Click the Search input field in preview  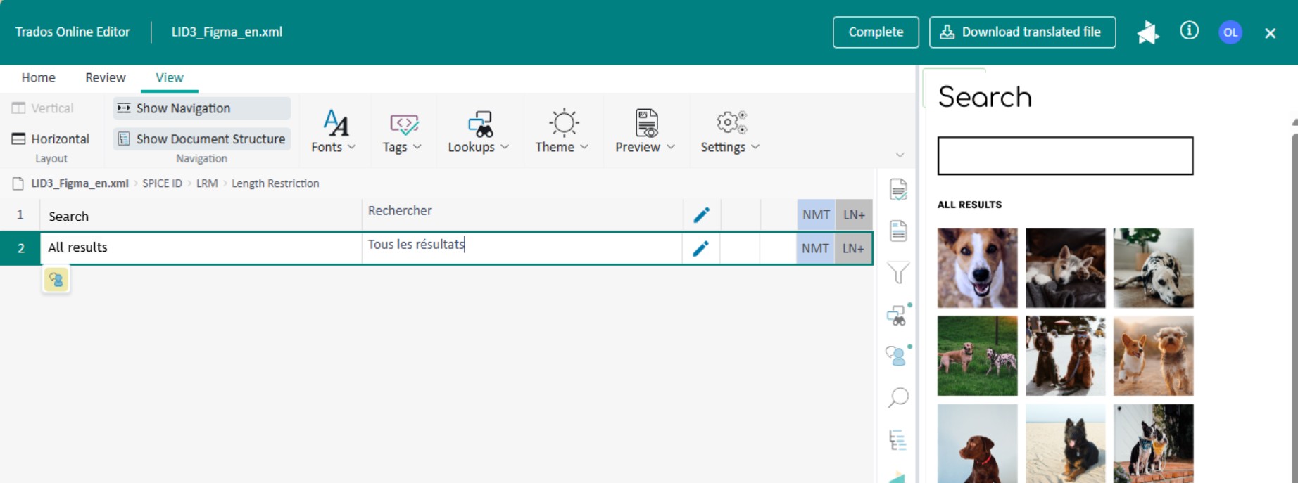tap(1065, 156)
